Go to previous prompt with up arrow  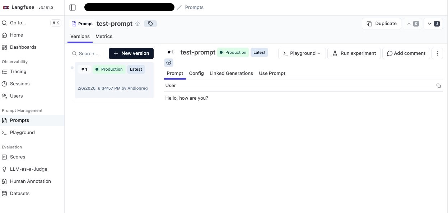412,24
